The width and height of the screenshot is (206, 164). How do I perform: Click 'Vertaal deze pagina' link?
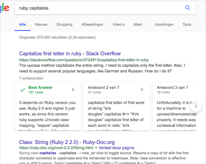click(117, 148)
